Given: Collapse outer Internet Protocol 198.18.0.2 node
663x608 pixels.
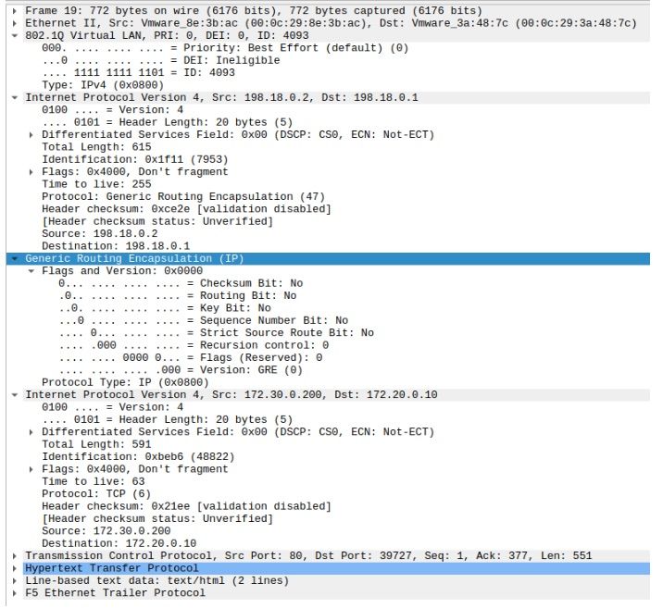Looking at the screenshot, I should pos(15,97).
